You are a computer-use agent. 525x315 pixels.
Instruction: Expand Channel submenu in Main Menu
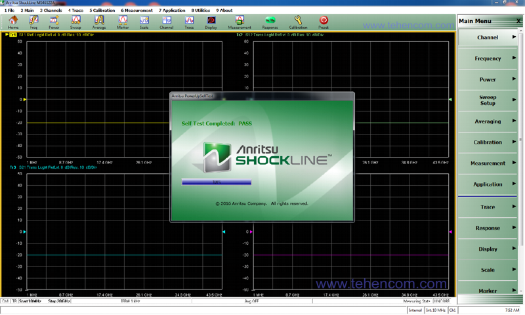coord(488,37)
